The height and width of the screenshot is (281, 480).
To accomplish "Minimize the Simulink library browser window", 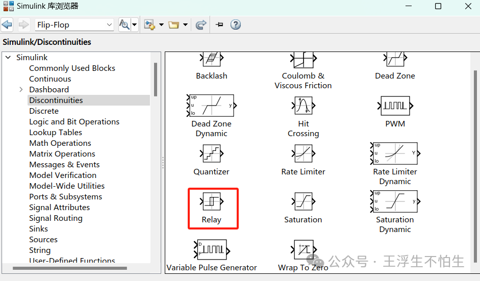I will pos(409,6).
